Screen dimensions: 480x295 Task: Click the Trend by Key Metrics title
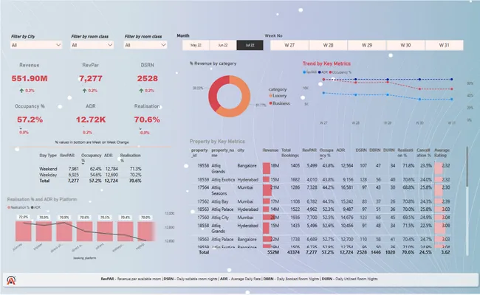326,63
